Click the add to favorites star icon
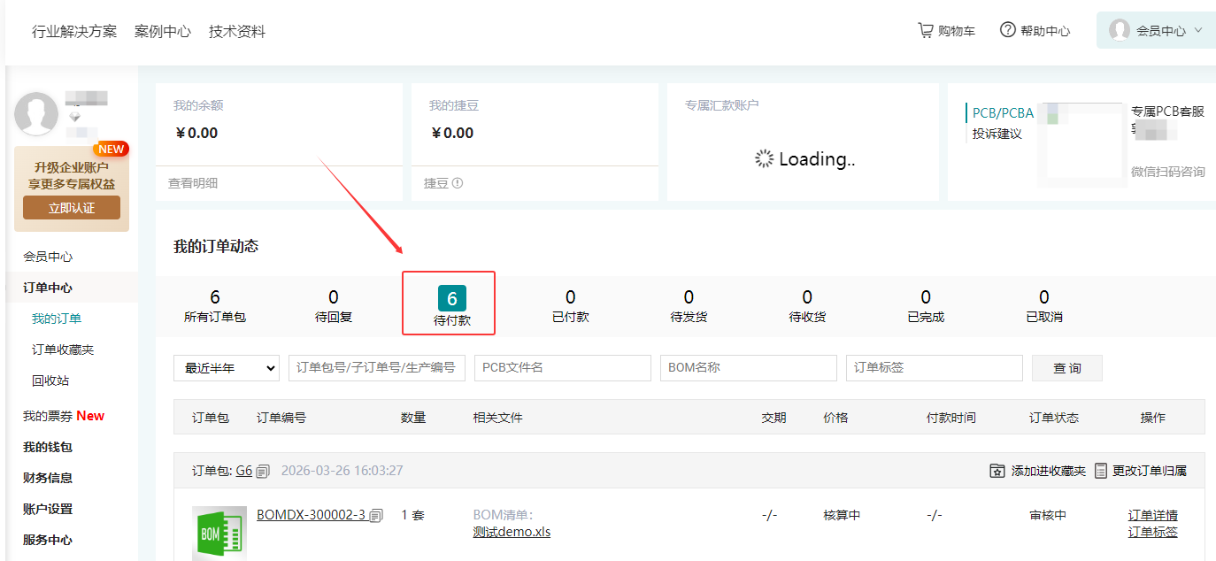Image resolution: width=1216 pixels, height=561 pixels. (x=997, y=471)
